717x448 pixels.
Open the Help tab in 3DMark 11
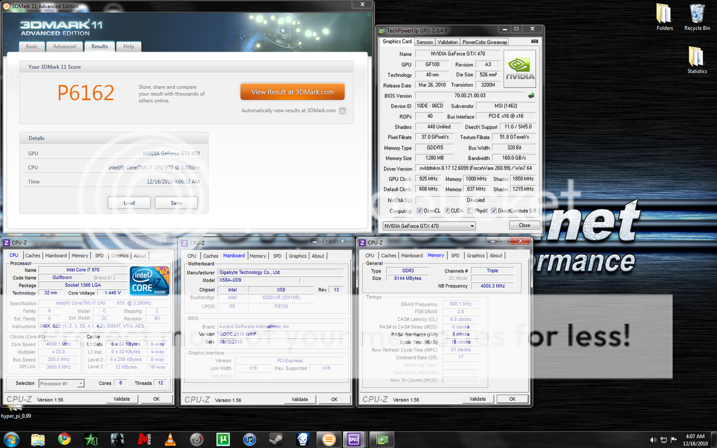click(129, 46)
